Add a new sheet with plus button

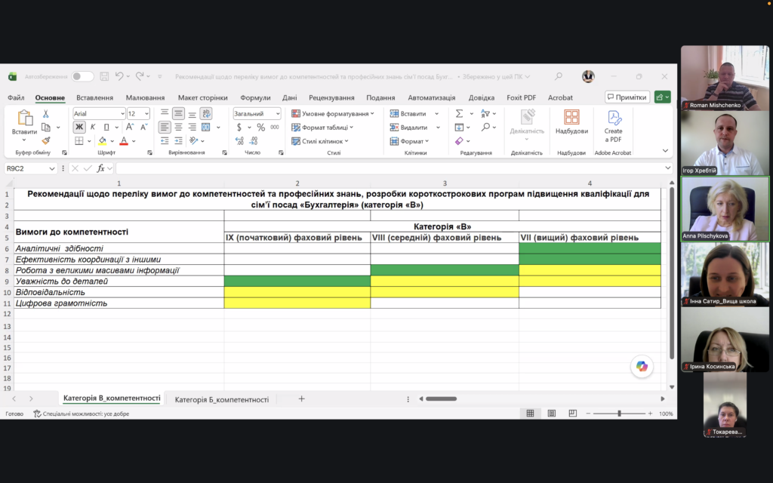coord(301,398)
